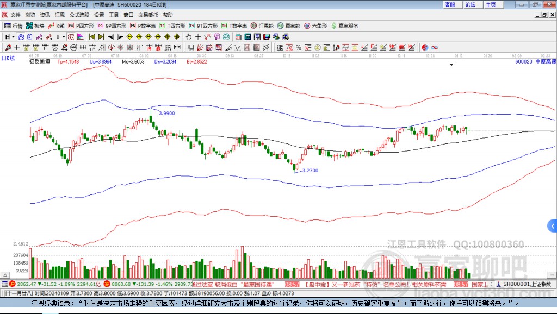The image size is (557, 314).
Task: Click the blue side-panel expand arrow
Action: tap(553, 225)
